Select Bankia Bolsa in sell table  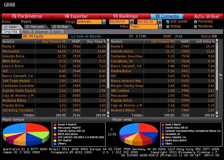(163, 71)
